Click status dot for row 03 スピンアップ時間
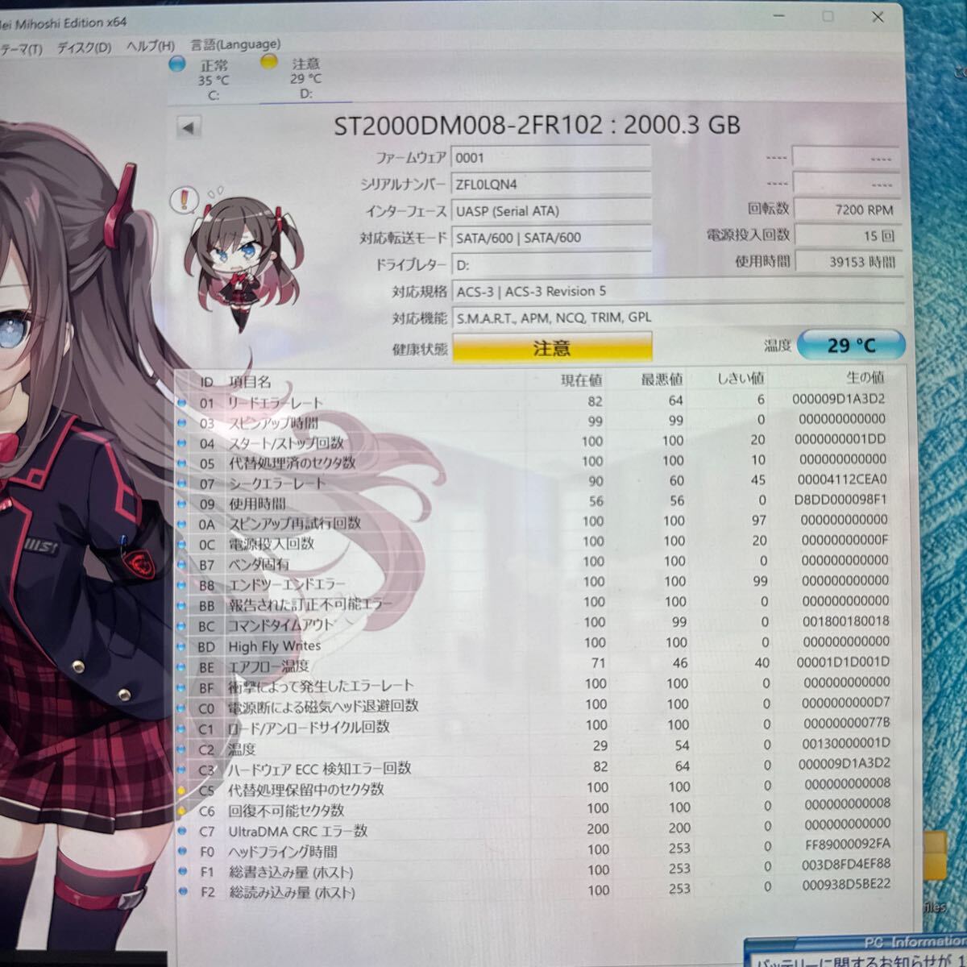 pyautogui.click(x=181, y=422)
